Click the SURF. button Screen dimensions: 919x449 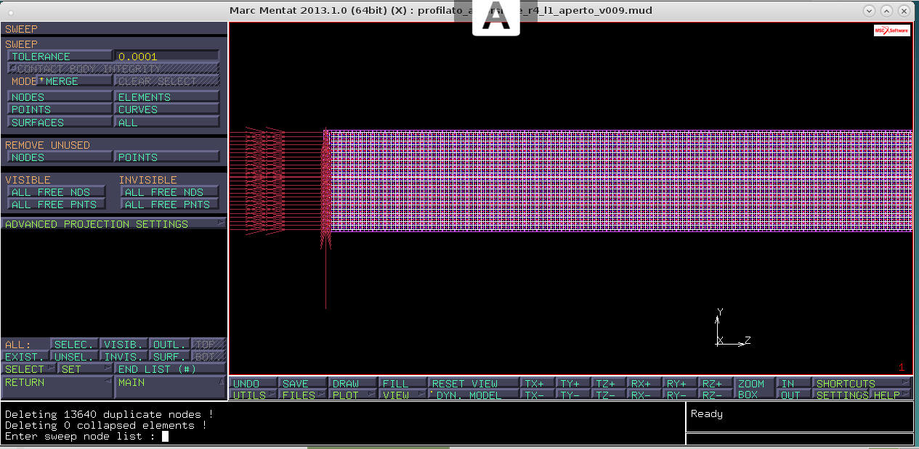click(171, 357)
